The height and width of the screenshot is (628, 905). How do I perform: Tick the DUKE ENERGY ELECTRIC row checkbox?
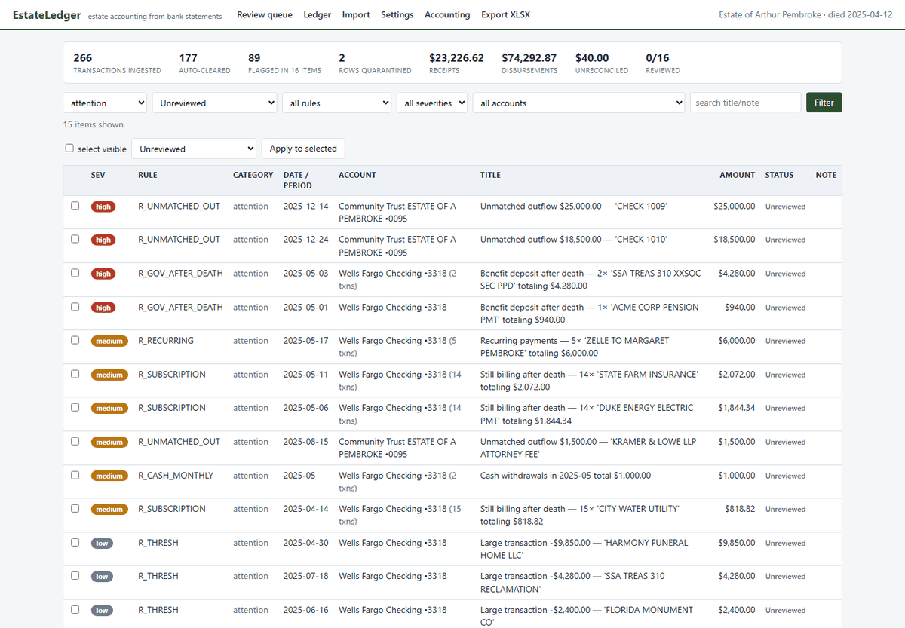click(x=75, y=407)
